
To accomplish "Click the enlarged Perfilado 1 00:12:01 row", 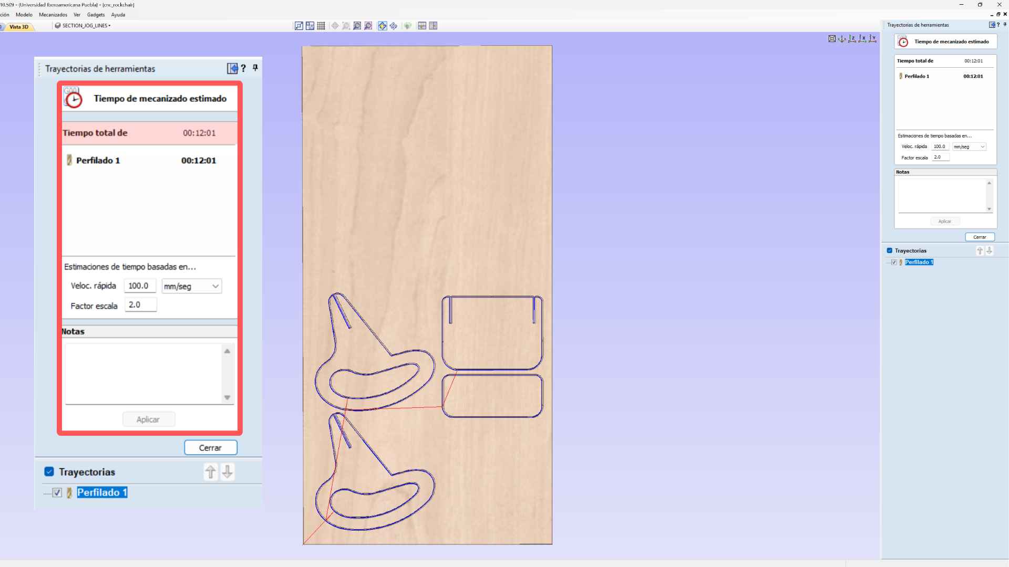I will (x=149, y=161).
